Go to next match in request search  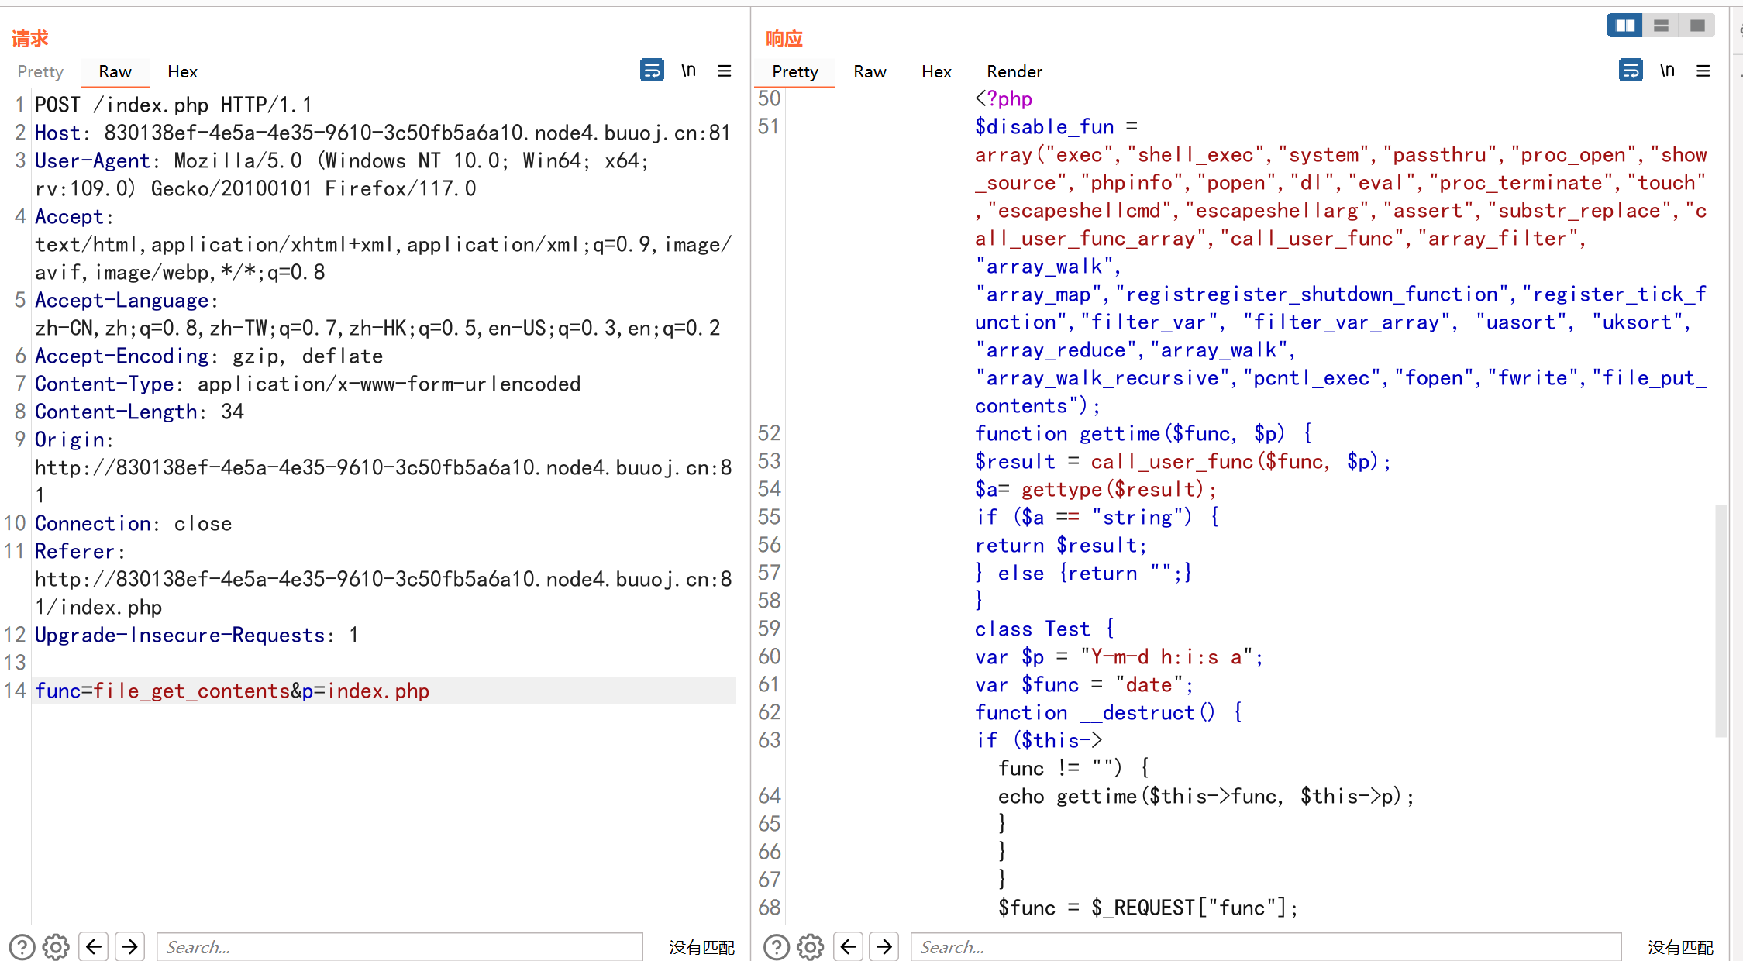(x=130, y=946)
